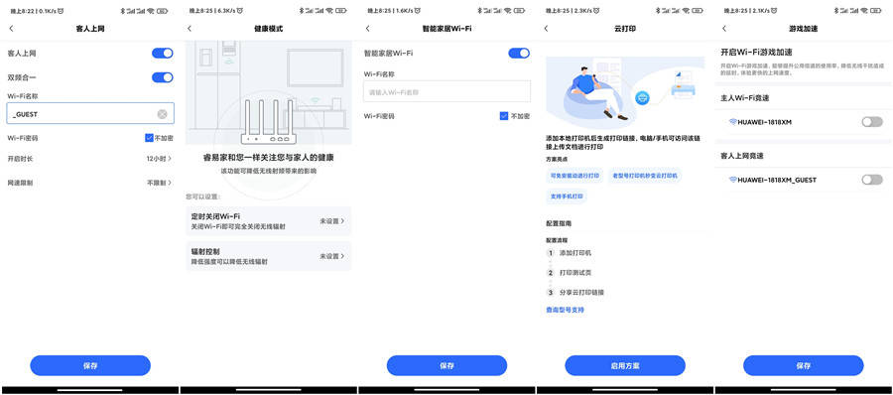Tap the 启用方案 button
Image resolution: width=893 pixels, height=395 pixels.
[x=625, y=365]
